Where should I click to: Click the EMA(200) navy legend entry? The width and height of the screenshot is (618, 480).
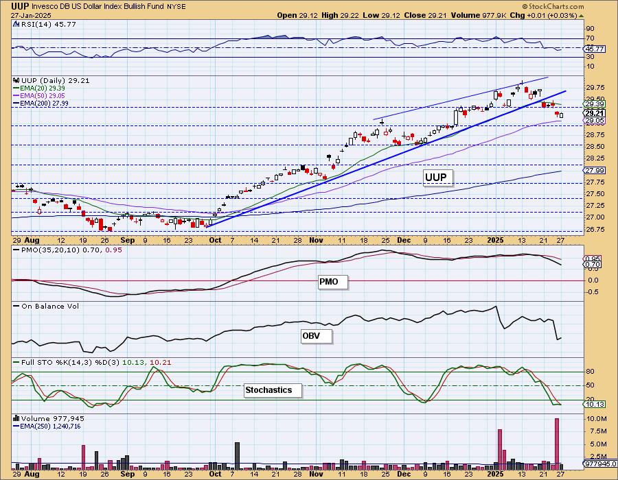coord(41,103)
